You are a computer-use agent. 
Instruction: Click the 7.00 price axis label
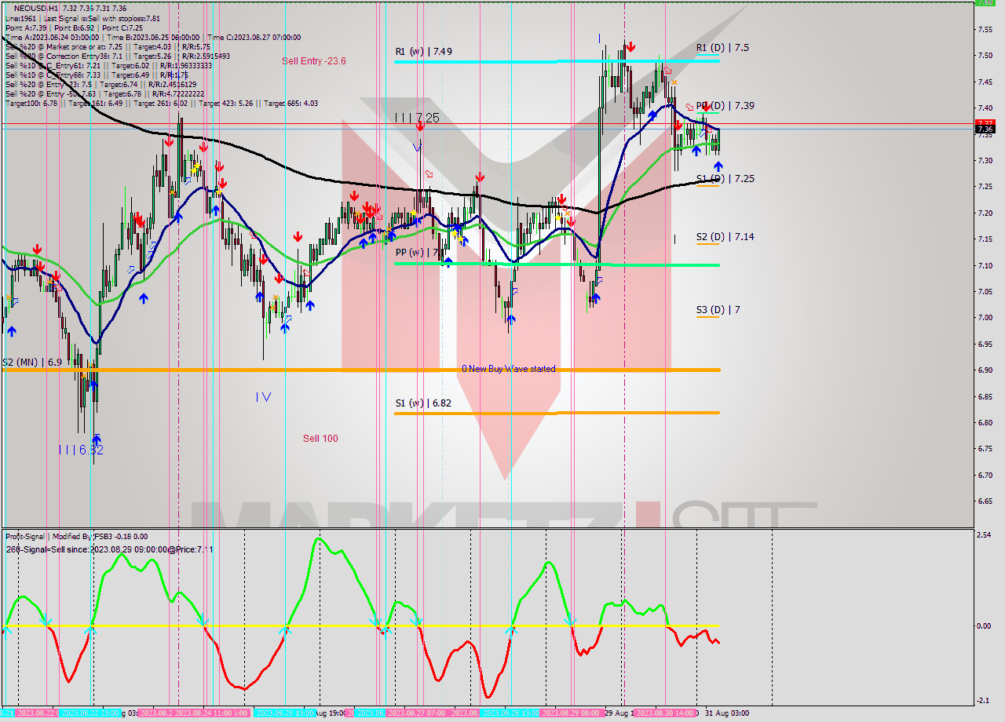click(985, 318)
